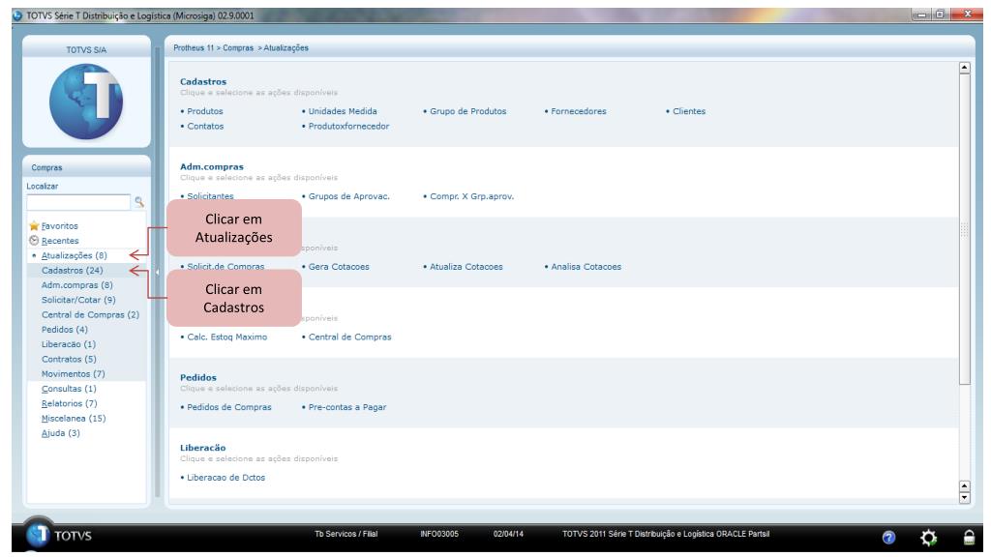Open Liberacao de Dctos link
Screen dimensions: 991x557
coord(225,478)
